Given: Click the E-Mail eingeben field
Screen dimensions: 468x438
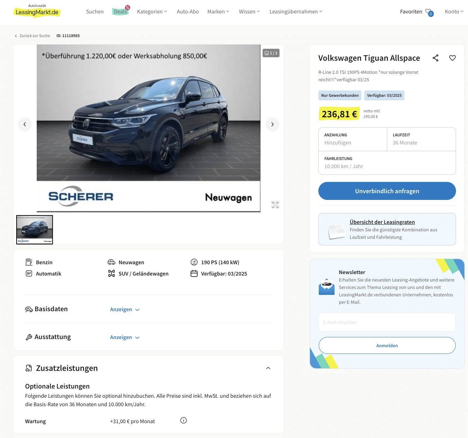Looking at the screenshot, I should coord(387,322).
